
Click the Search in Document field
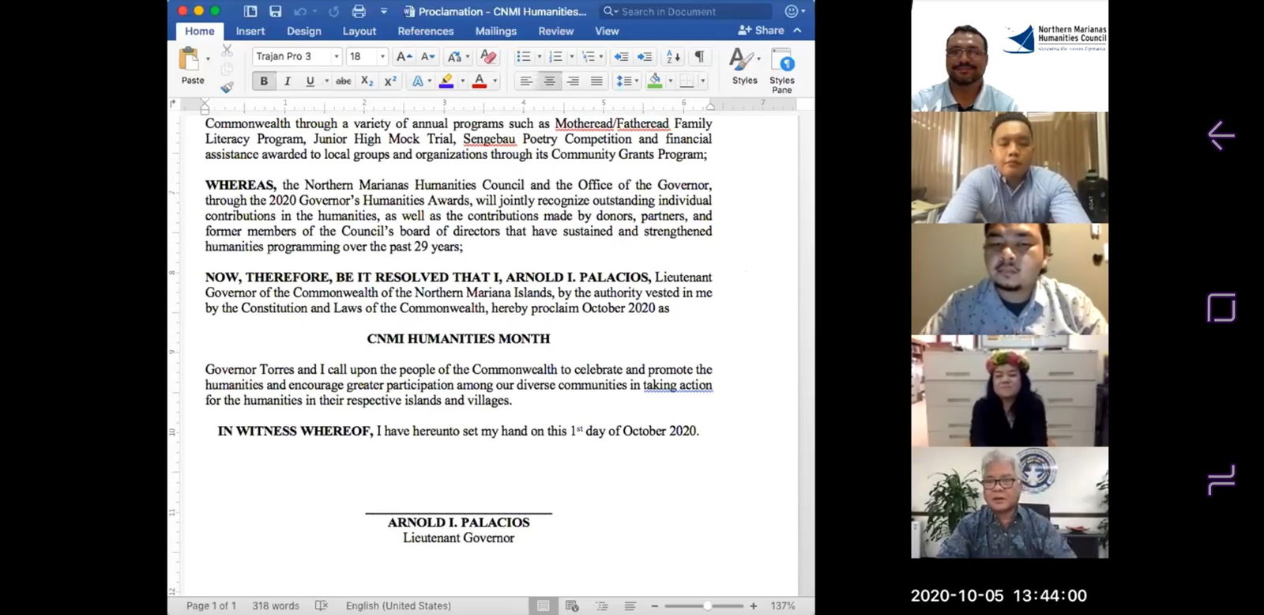pyautogui.click(x=684, y=11)
